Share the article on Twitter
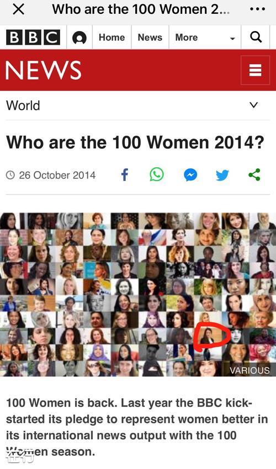 pyautogui.click(x=222, y=175)
